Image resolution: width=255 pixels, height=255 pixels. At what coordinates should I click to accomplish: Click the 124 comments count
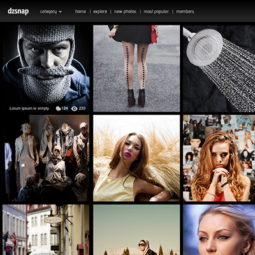[x=64, y=108]
